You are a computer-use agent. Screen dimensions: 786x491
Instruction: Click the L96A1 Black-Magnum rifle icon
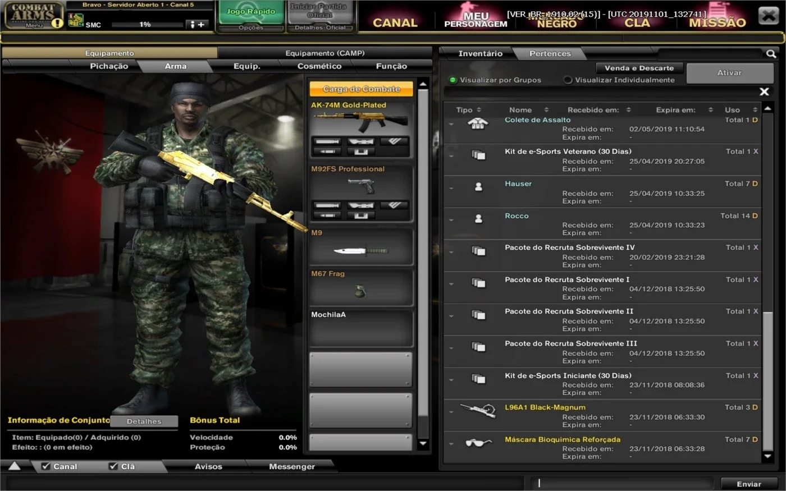478,410
